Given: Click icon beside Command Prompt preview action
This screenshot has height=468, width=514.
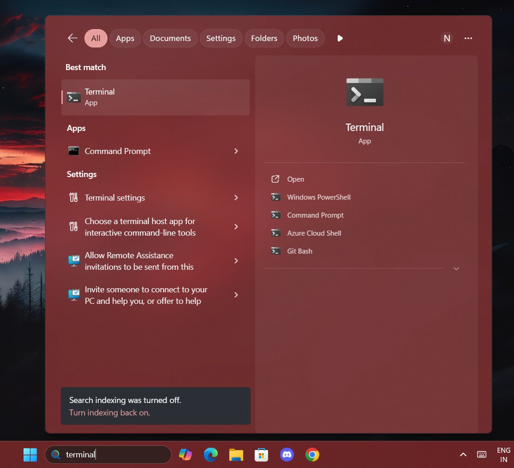Looking at the screenshot, I should pos(275,215).
